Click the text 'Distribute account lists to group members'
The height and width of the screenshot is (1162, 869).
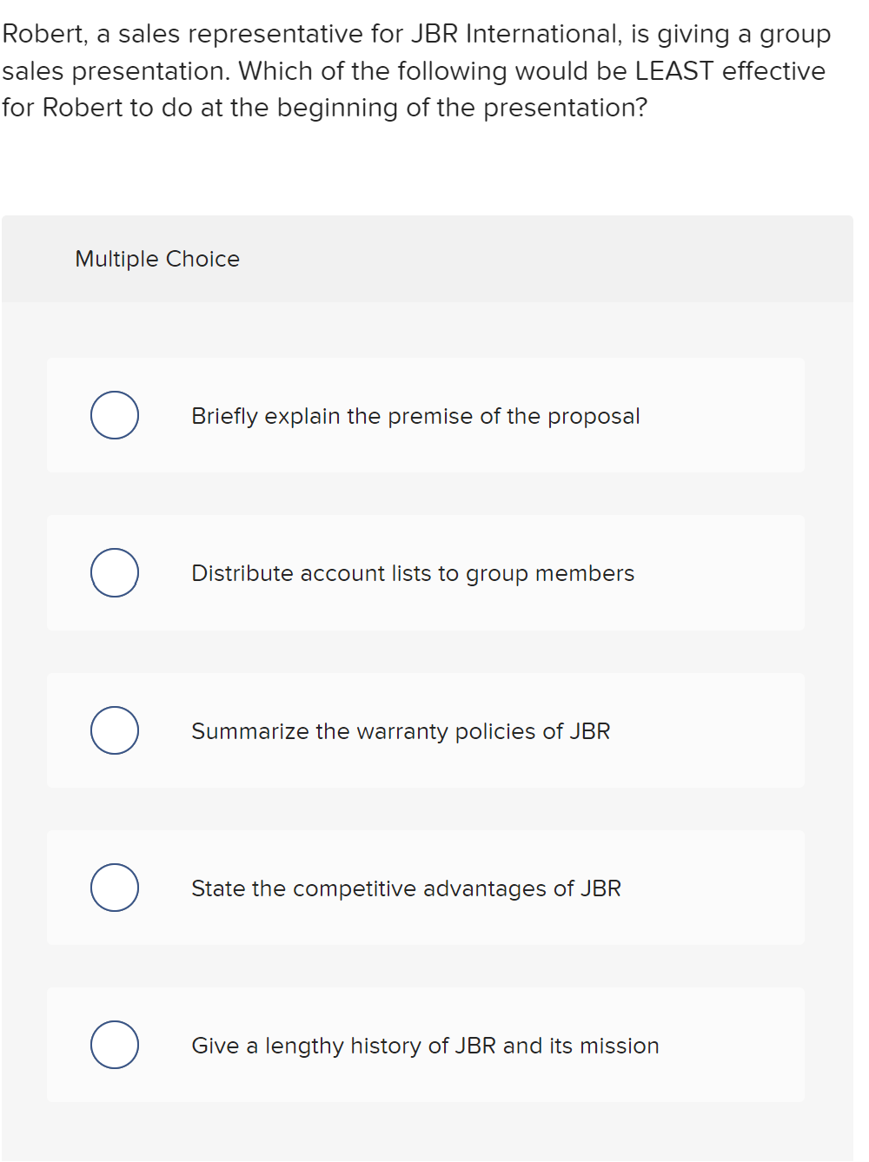pyautogui.click(x=413, y=573)
